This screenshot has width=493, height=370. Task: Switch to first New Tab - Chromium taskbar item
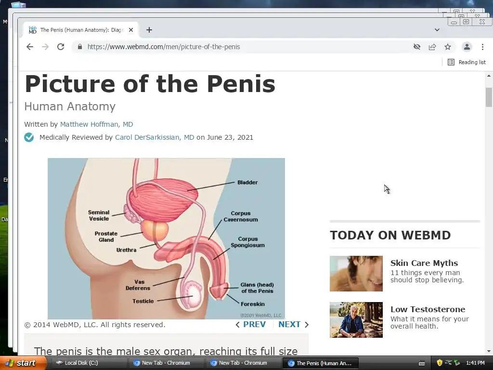tap(166, 363)
